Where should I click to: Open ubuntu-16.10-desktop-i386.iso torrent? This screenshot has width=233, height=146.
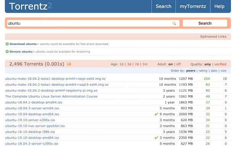point(30,132)
